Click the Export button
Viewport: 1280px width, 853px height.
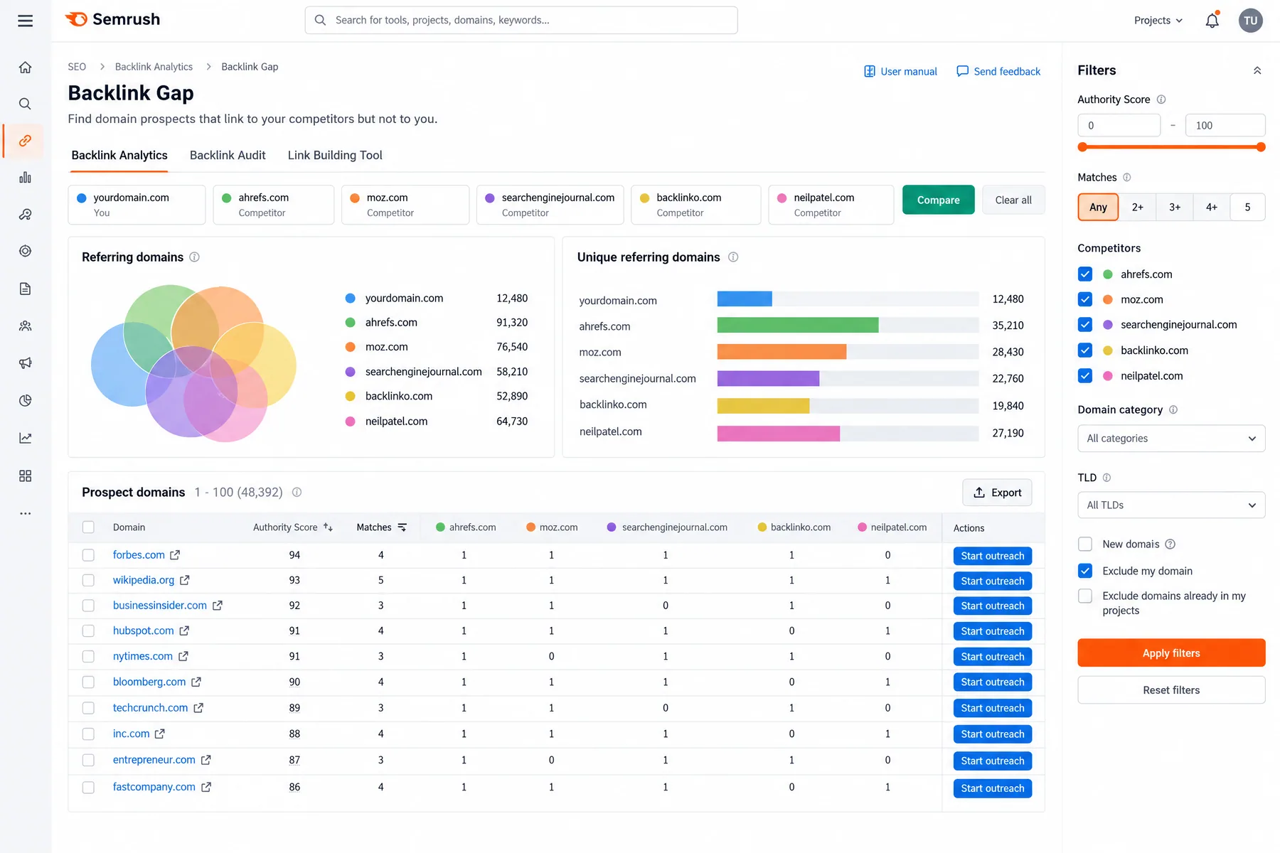point(997,493)
